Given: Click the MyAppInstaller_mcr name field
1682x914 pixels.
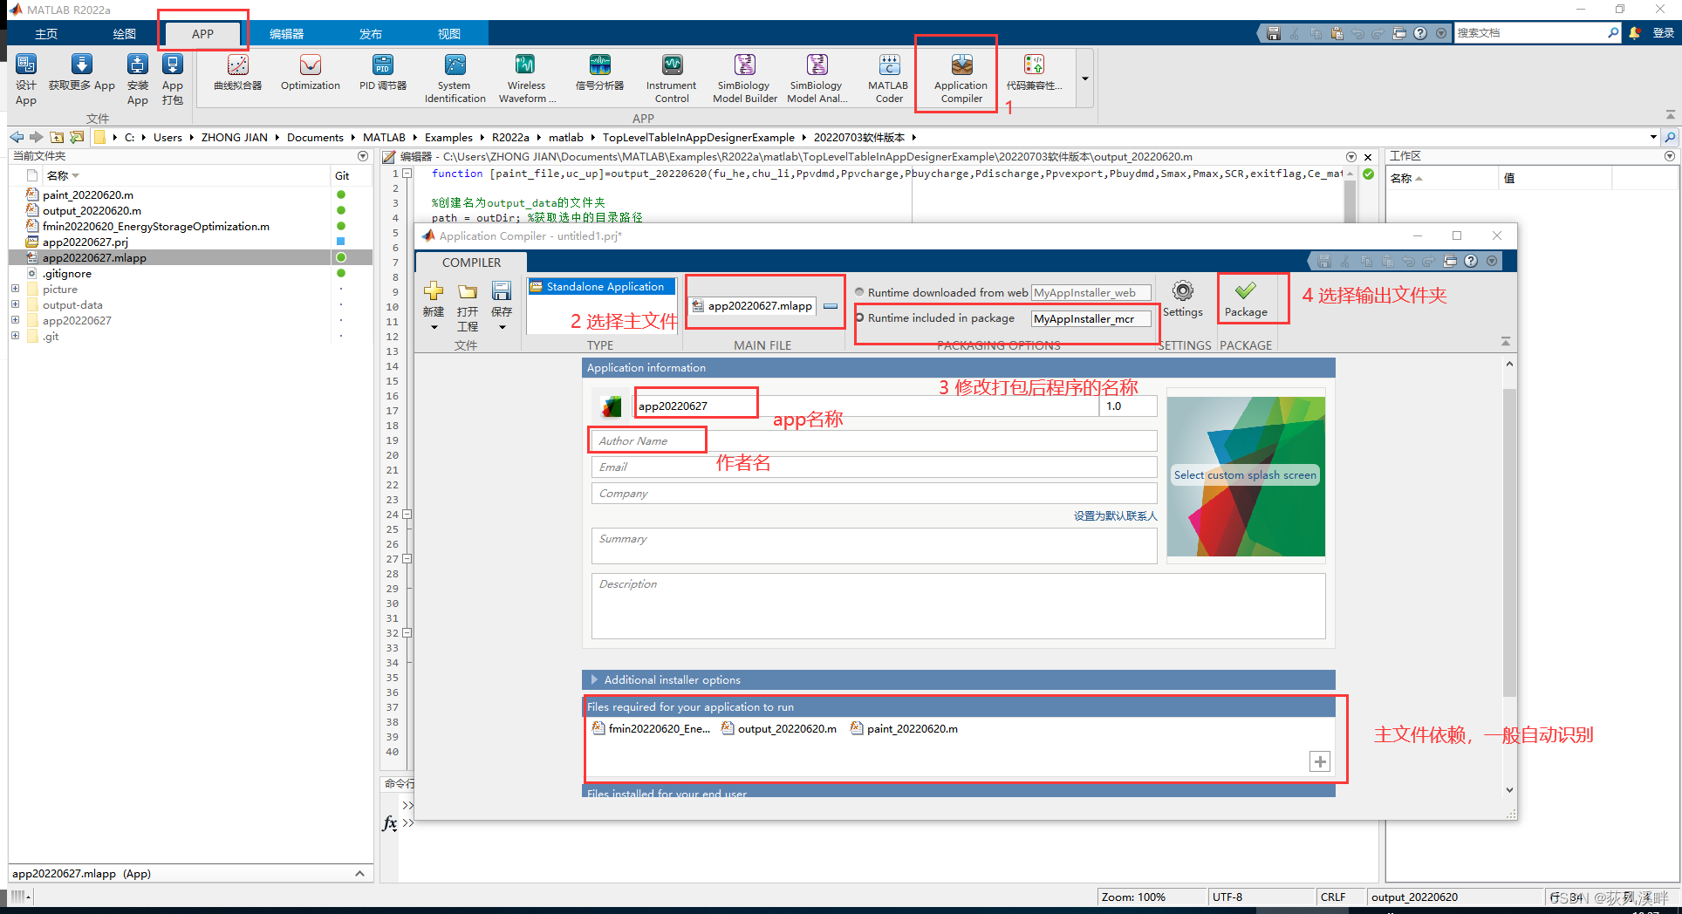Looking at the screenshot, I should [x=1091, y=318].
